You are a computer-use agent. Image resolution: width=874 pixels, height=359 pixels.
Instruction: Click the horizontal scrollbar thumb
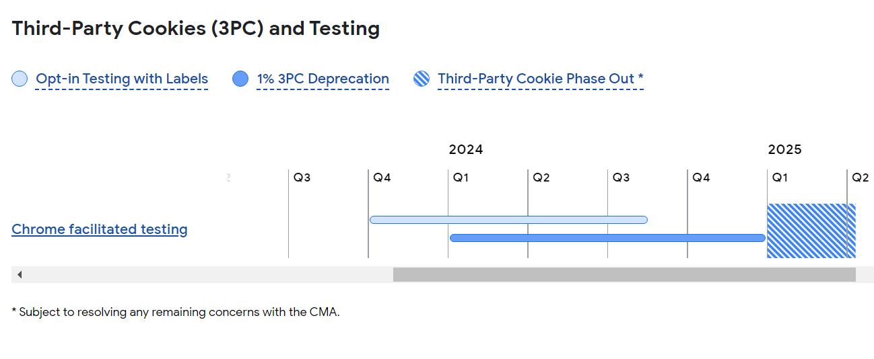(624, 274)
